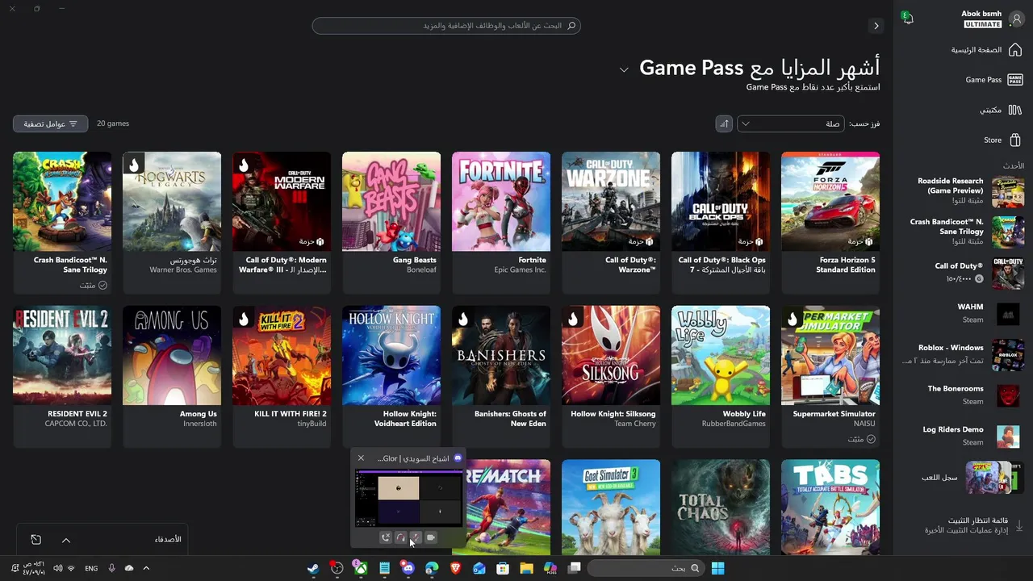1033x581 pixels.
Task: Open the filters button
Action: 50,123
